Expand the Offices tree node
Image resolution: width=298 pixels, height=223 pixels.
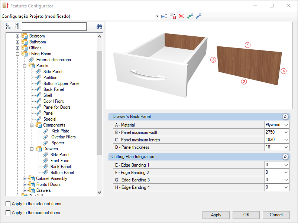click(17, 48)
